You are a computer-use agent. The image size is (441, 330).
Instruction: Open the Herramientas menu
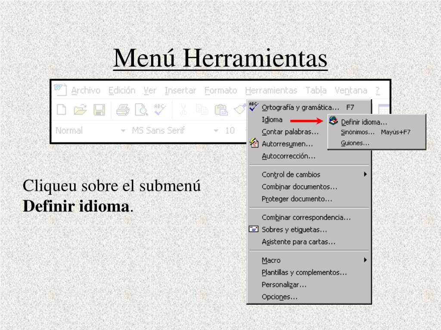click(x=271, y=90)
